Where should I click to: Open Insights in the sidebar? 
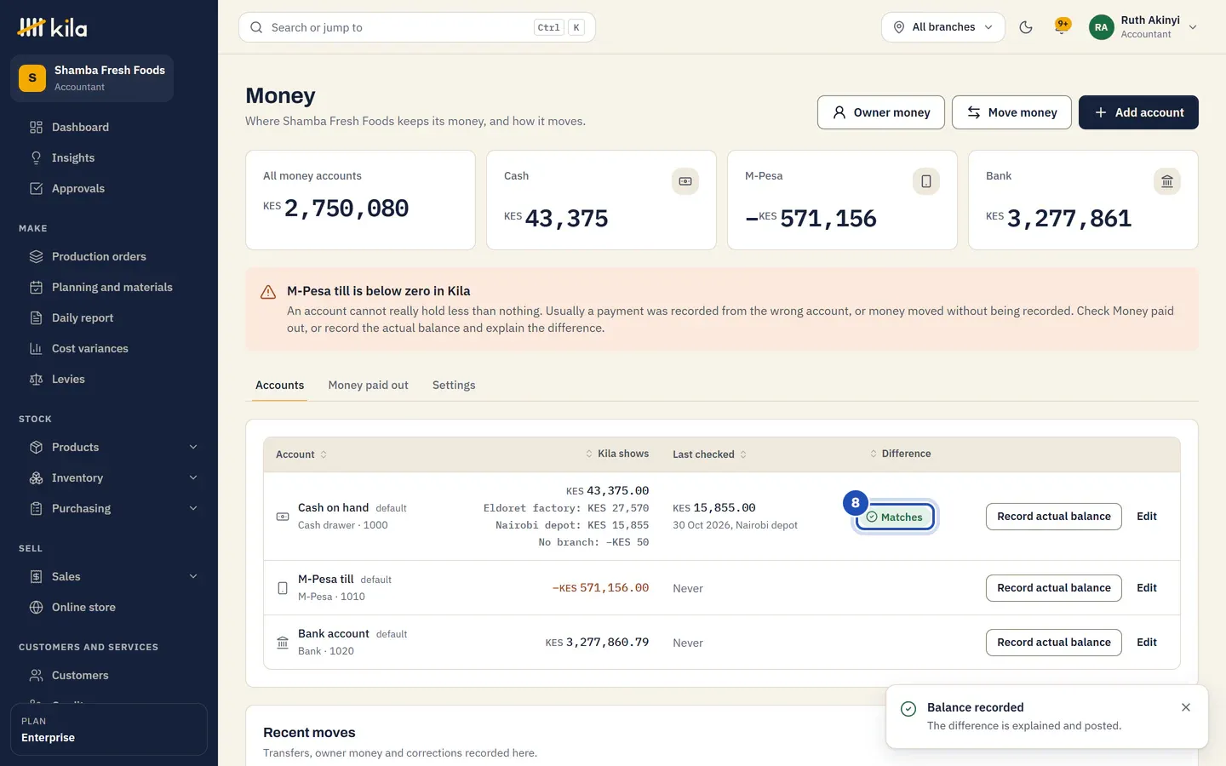(109, 157)
